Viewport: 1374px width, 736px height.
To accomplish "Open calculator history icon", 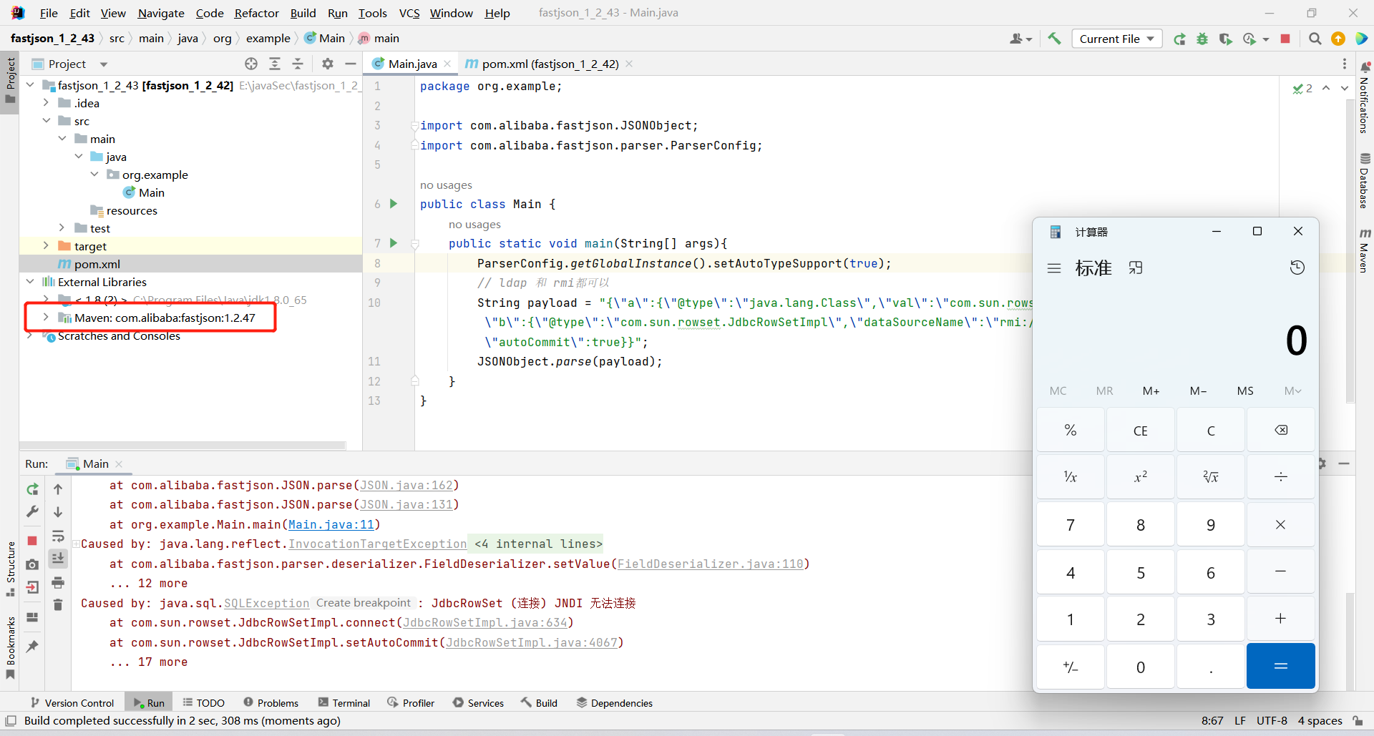I will click(x=1297, y=268).
